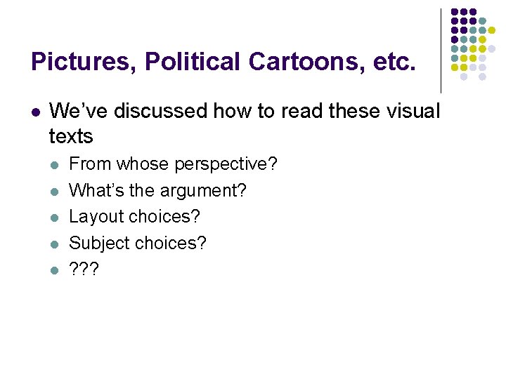Select the "Layout choices?" text
Screen dimensions: 506x379
click(x=135, y=217)
